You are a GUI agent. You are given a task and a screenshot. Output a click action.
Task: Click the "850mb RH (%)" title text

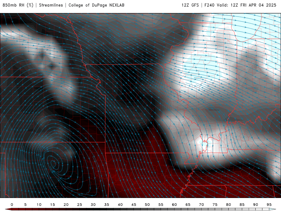click(x=18, y=5)
